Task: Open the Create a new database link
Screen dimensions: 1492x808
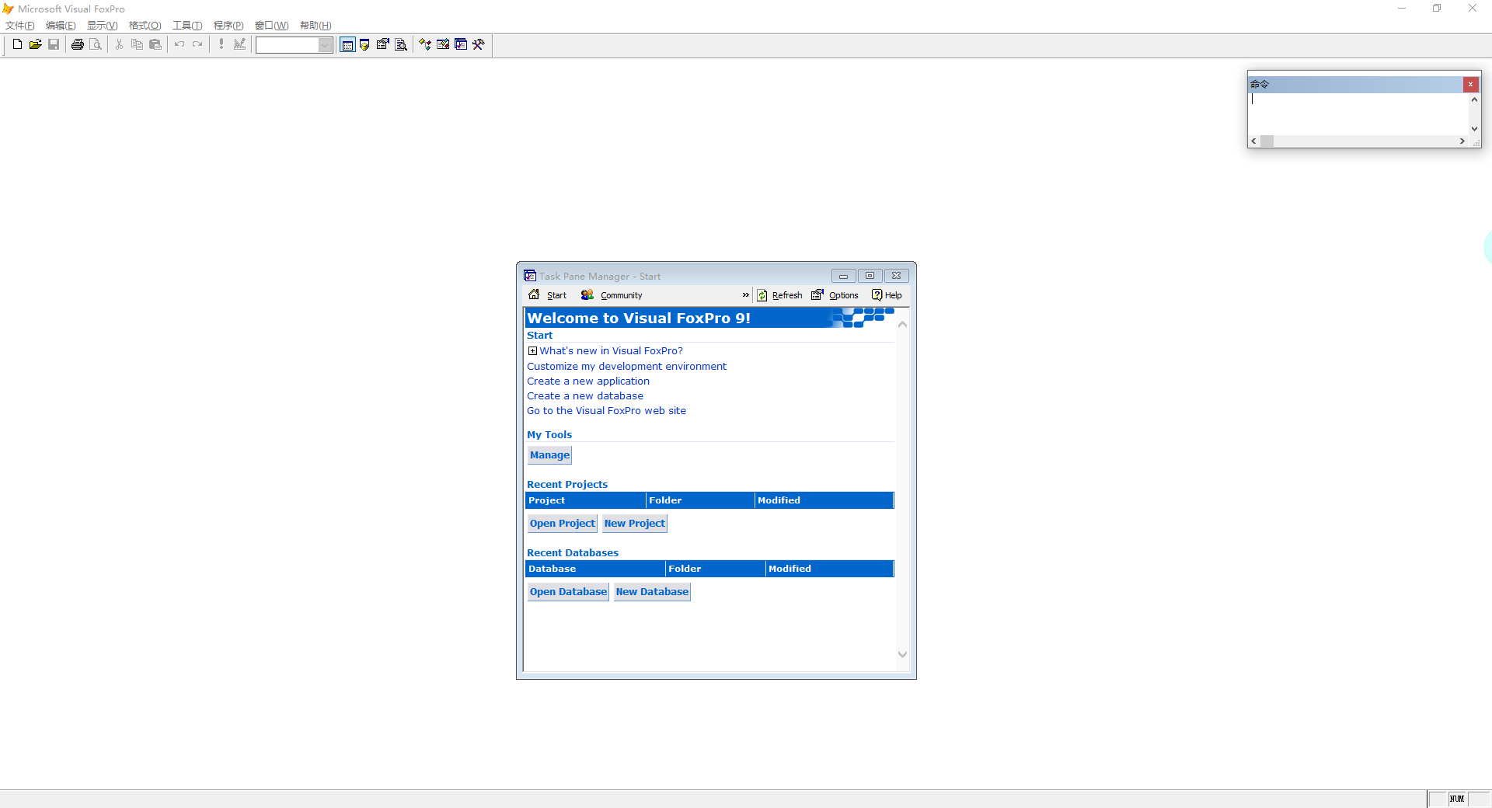Action: point(585,395)
